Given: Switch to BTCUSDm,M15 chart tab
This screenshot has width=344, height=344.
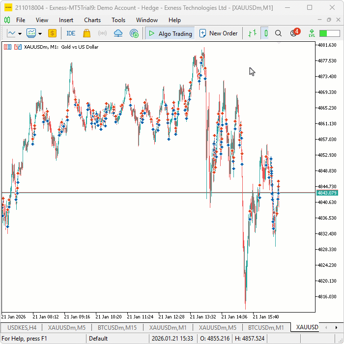Looking at the screenshot, I should coord(117,328).
